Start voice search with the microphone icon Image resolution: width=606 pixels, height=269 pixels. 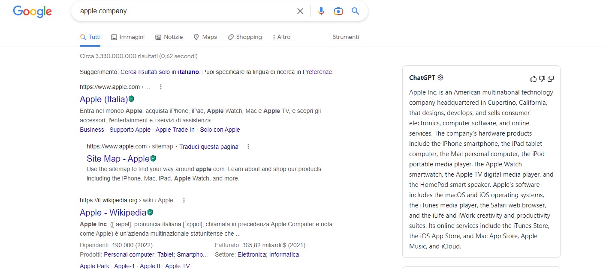click(x=321, y=11)
